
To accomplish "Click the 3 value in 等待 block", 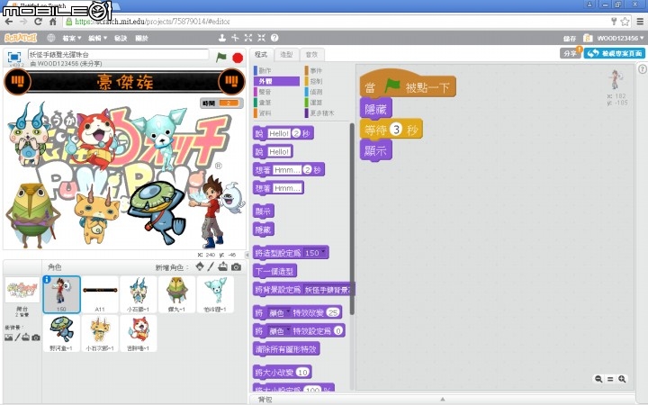I will [x=395, y=130].
